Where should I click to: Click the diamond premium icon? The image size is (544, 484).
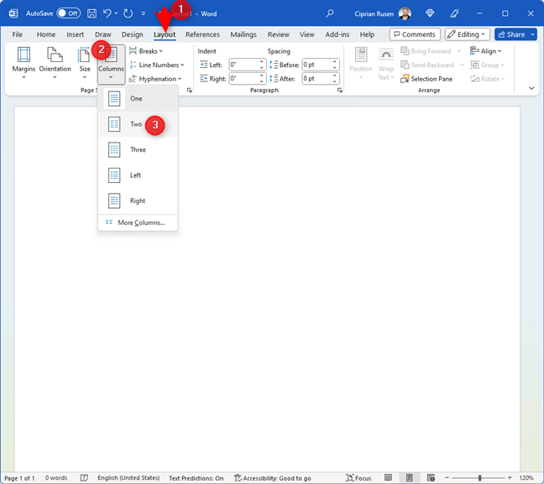pyautogui.click(x=430, y=13)
